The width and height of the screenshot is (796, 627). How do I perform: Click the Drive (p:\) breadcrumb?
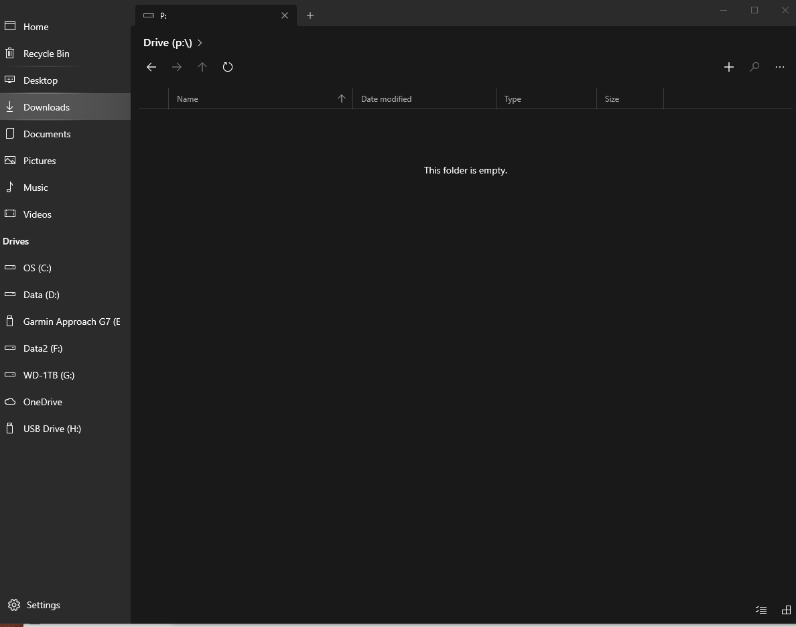[168, 43]
